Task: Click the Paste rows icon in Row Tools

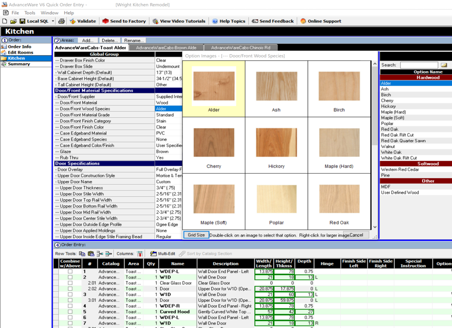Action: 91,254
